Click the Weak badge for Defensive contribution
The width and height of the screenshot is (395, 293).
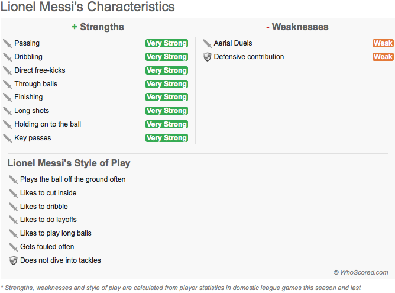(x=383, y=57)
